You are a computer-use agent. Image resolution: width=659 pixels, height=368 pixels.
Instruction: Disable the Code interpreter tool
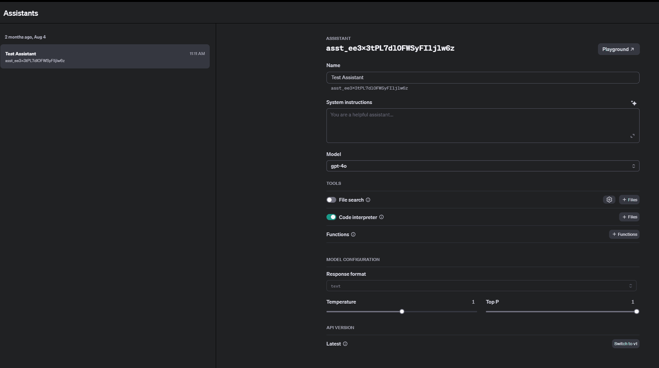tap(332, 217)
